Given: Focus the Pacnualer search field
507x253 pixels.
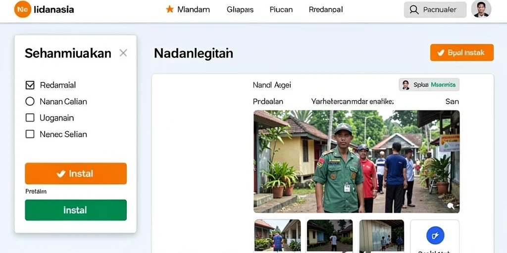Looking at the screenshot, I should tap(435, 10).
